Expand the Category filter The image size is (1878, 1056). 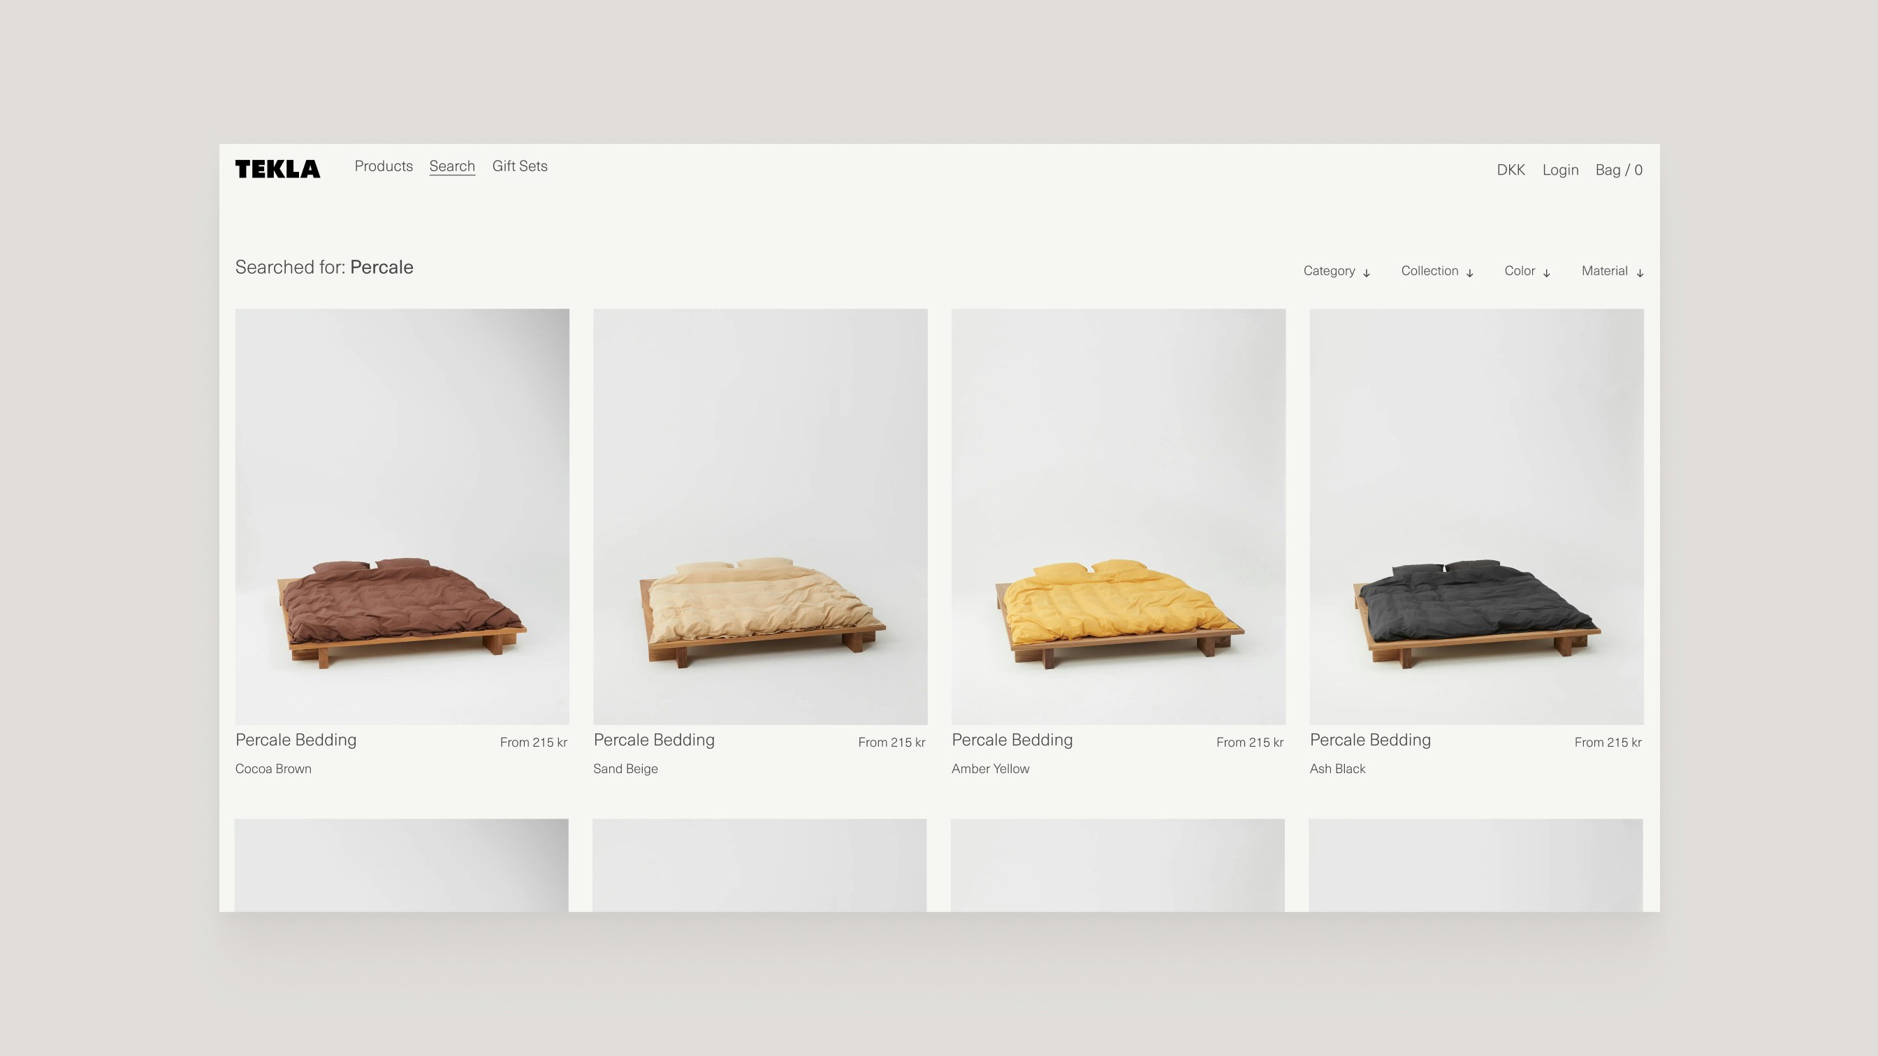coord(1337,271)
